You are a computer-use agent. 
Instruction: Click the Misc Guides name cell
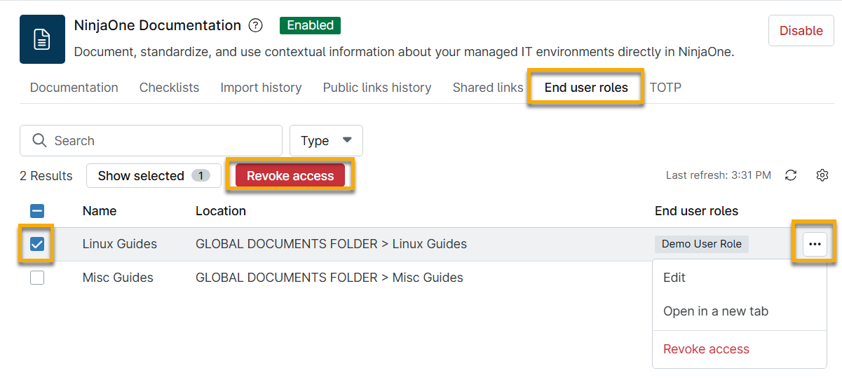[x=118, y=278]
